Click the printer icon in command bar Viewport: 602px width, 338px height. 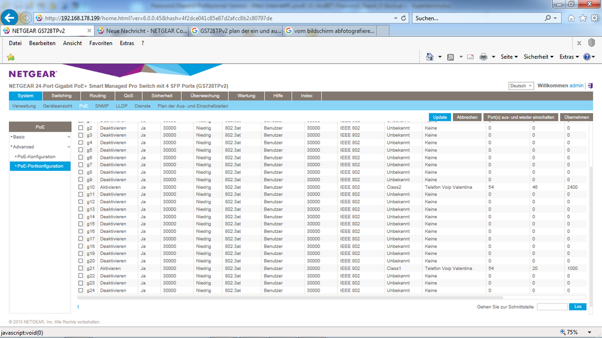tap(483, 57)
